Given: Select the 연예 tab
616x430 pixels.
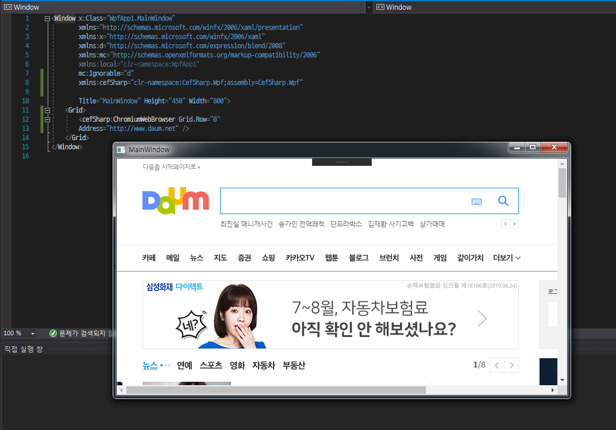Looking at the screenshot, I should point(184,365).
